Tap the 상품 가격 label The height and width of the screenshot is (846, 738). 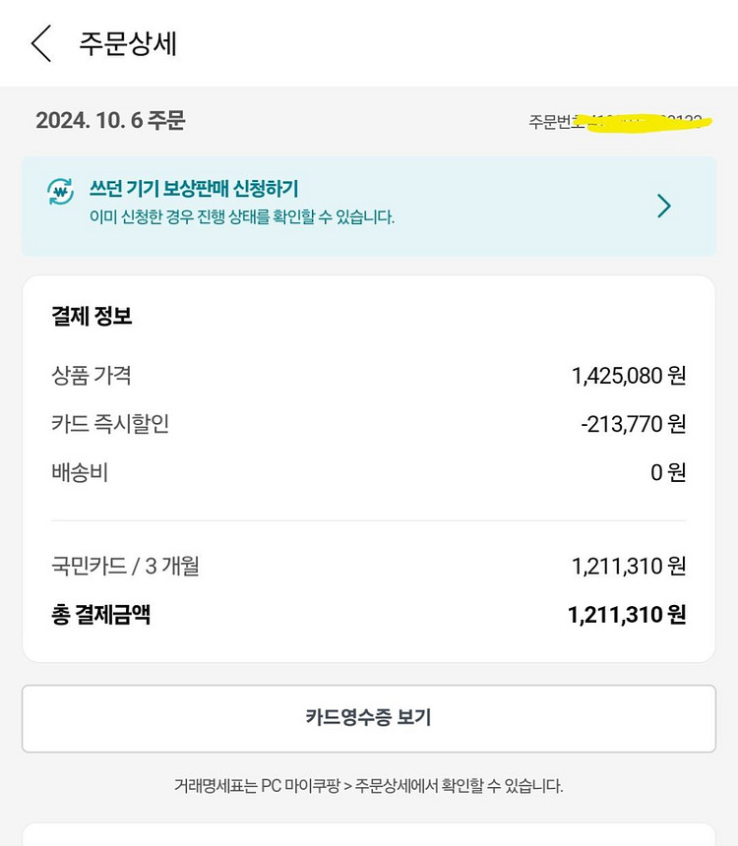[92, 375]
